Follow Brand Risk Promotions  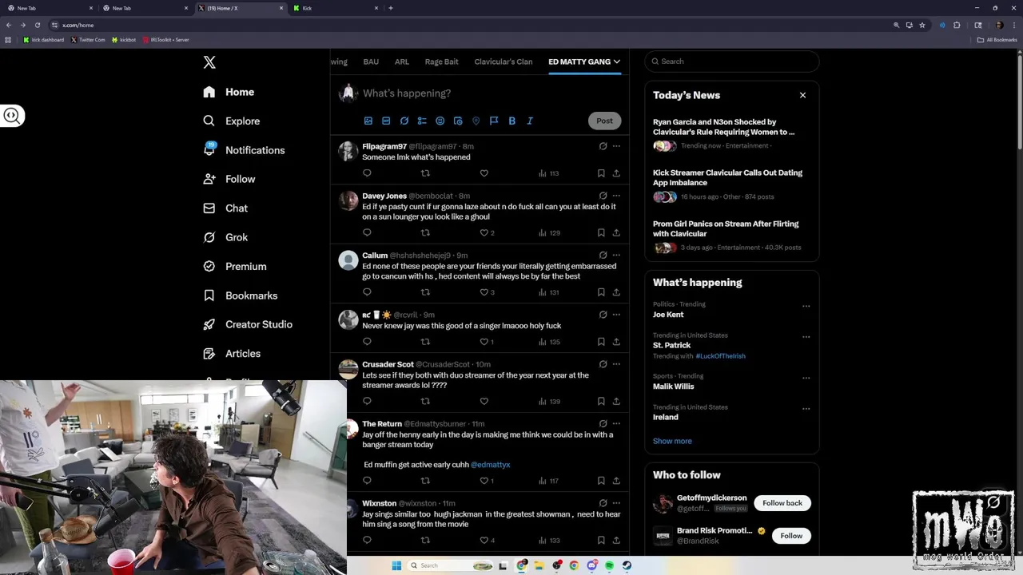click(791, 536)
